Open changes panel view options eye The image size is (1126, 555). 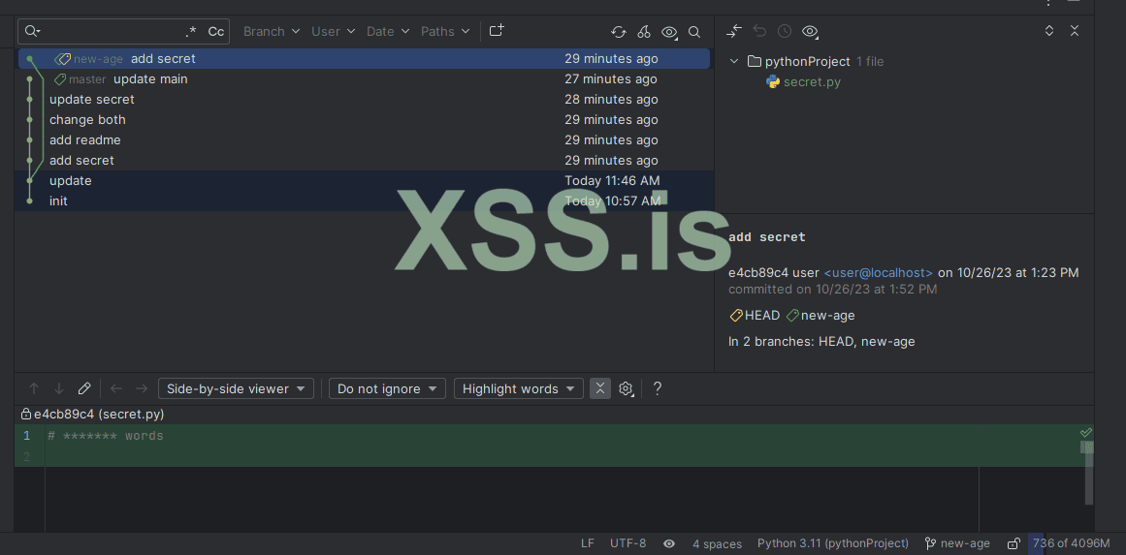pos(810,31)
